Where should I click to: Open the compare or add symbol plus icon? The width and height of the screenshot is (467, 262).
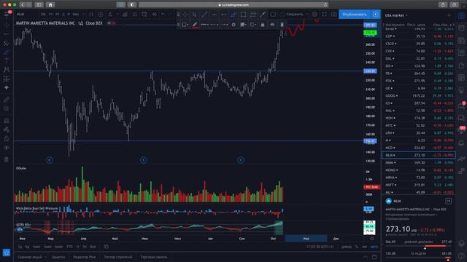coord(101,15)
